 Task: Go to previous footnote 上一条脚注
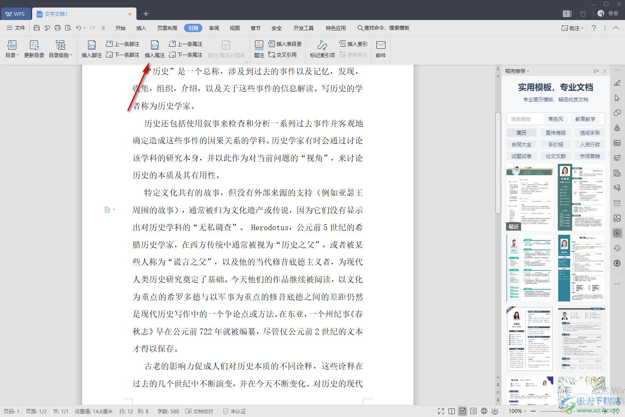(123, 44)
